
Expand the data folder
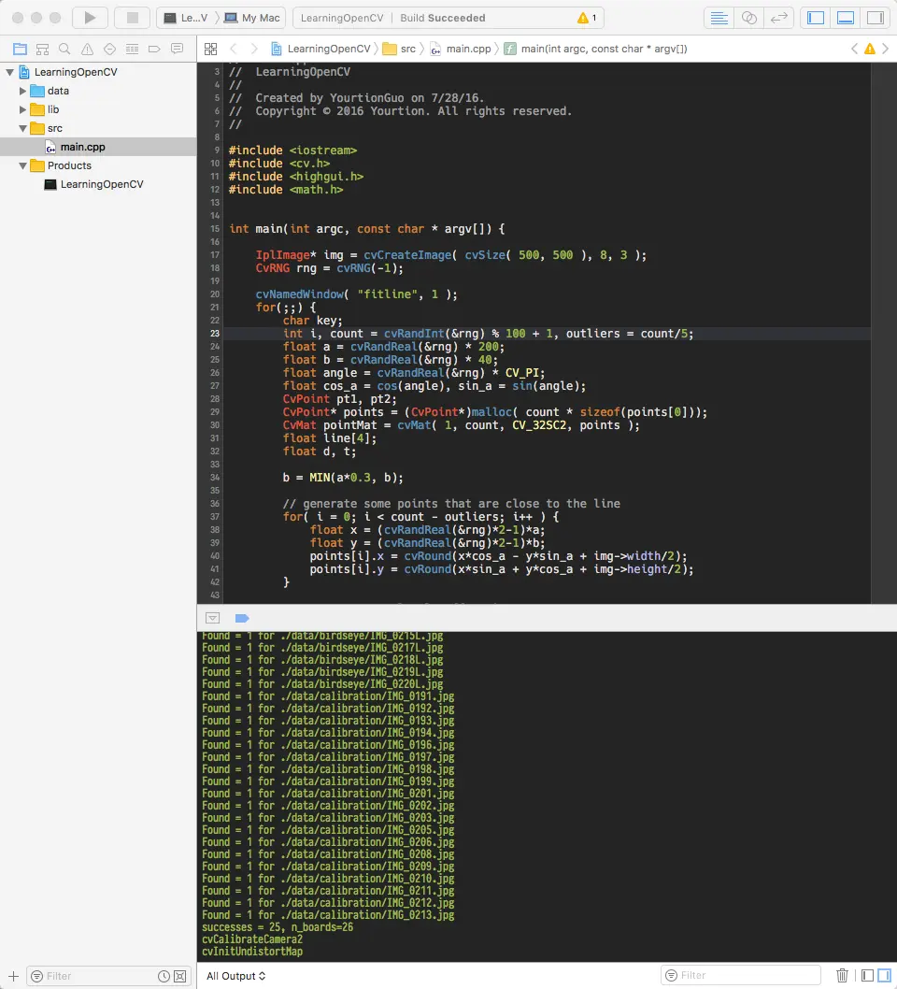tap(21, 90)
